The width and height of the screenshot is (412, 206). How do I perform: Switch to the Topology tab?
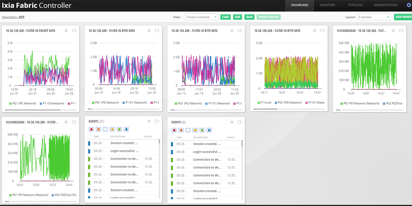(x=355, y=5)
